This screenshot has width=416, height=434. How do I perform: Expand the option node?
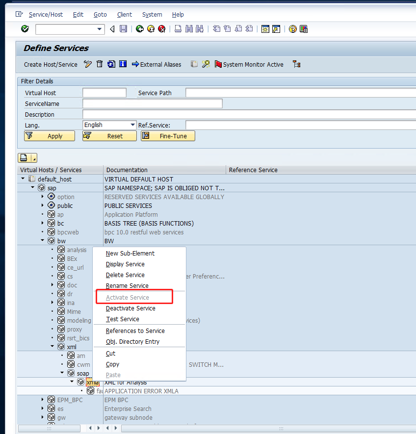click(x=42, y=197)
